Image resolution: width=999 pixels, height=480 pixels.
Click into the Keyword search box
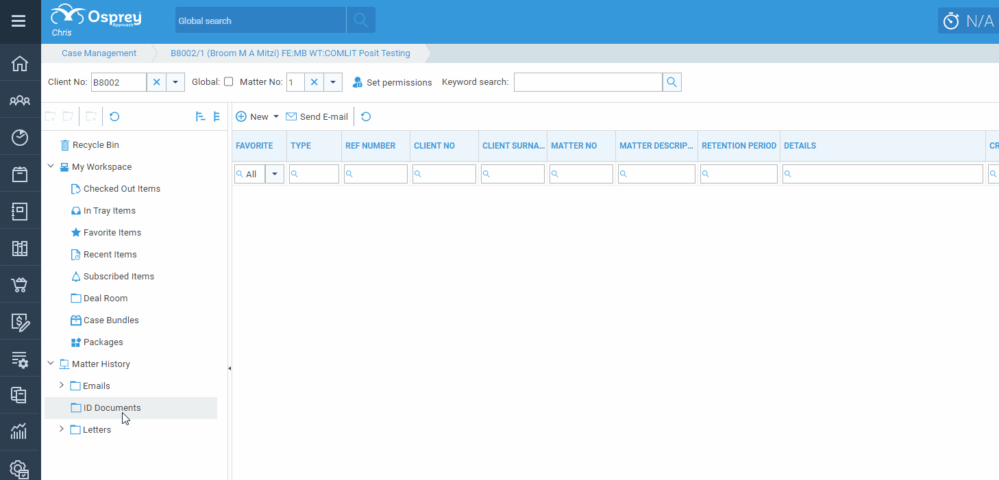[x=588, y=82]
